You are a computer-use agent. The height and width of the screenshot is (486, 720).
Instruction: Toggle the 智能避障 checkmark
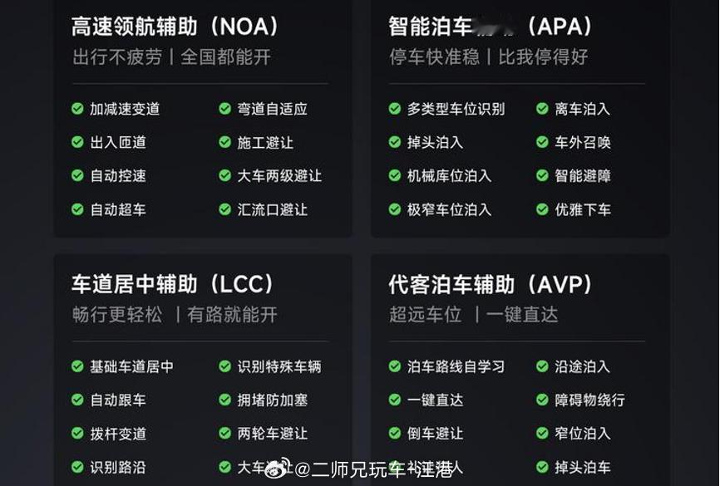pos(542,176)
